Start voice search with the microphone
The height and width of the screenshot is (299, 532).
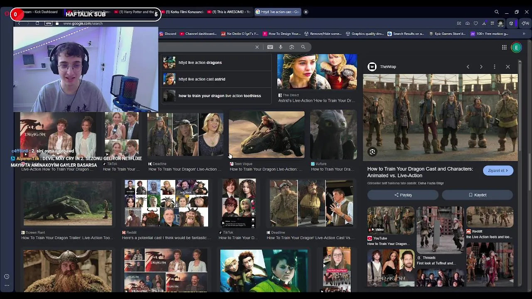coord(281,47)
